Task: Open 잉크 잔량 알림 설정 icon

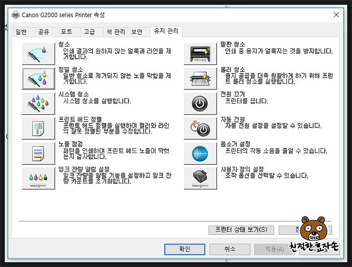Action: click(39, 178)
